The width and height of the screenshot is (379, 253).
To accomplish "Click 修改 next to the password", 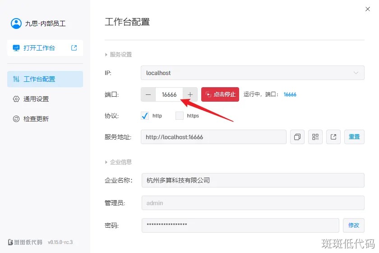I will pos(354,225).
